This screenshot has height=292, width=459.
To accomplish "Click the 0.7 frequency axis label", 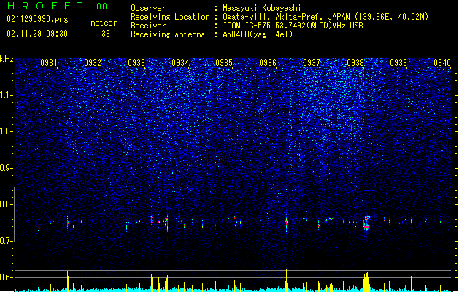I will pyautogui.click(x=7, y=241).
